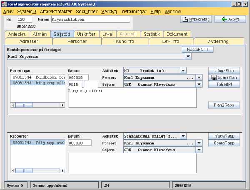This screenshot has width=250, height=190.
Task: Expand the planning Säljare dropdown arrow
Action: coord(199,85)
